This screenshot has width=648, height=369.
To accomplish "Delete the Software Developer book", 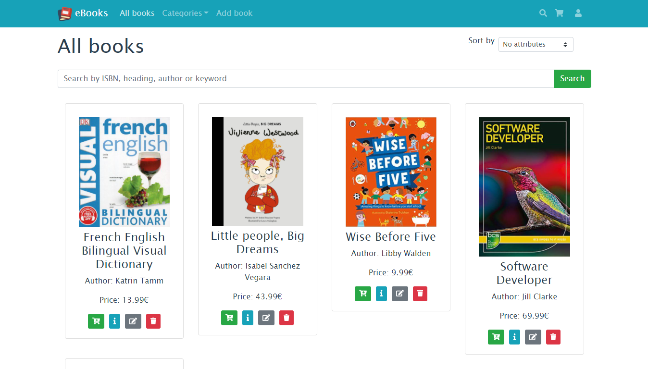I will coord(553,337).
